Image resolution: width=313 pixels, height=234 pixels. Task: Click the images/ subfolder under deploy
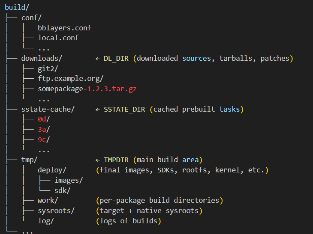click(69, 181)
